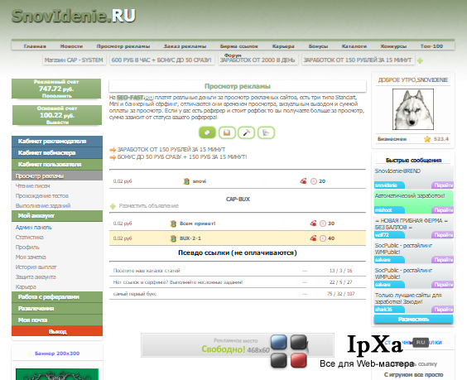Click the orange arrow beside БОНУС ДО 50 РУБ
This screenshot has height=380, width=467.
click(x=113, y=157)
